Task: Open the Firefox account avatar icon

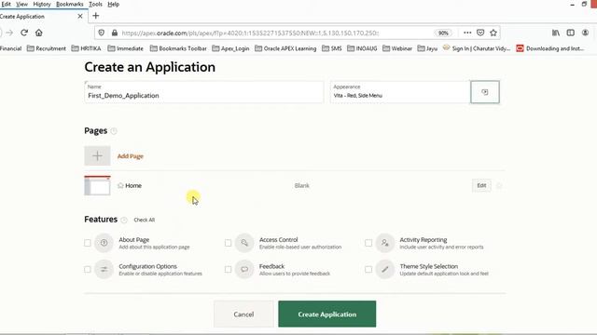Action: tap(585, 33)
